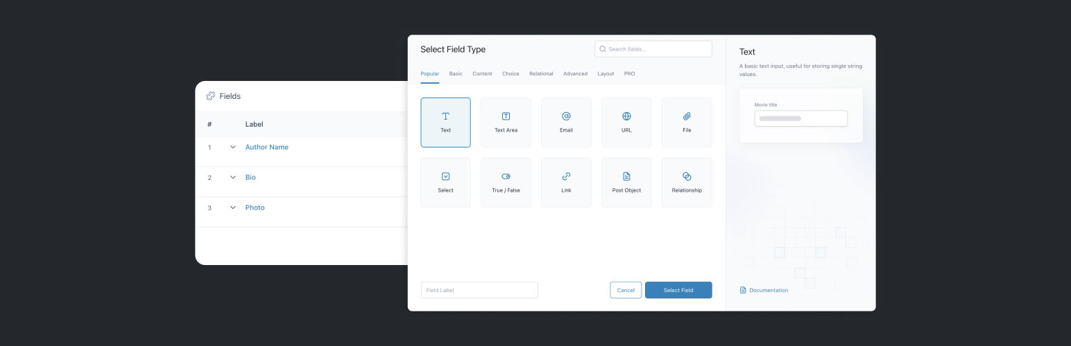Expand the Photo field row chevron
The height and width of the screenshot is (346, 1071).
pyautogui.click(x=233, y=208)
